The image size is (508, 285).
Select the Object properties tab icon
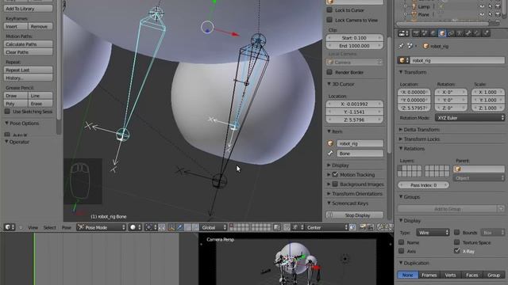[442, 33]
